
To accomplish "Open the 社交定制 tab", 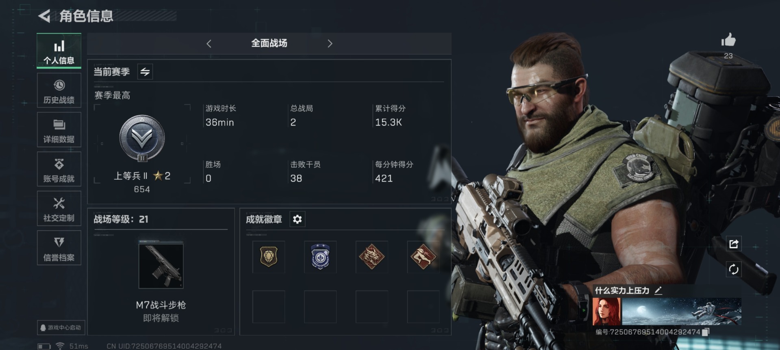I will 59,208.
